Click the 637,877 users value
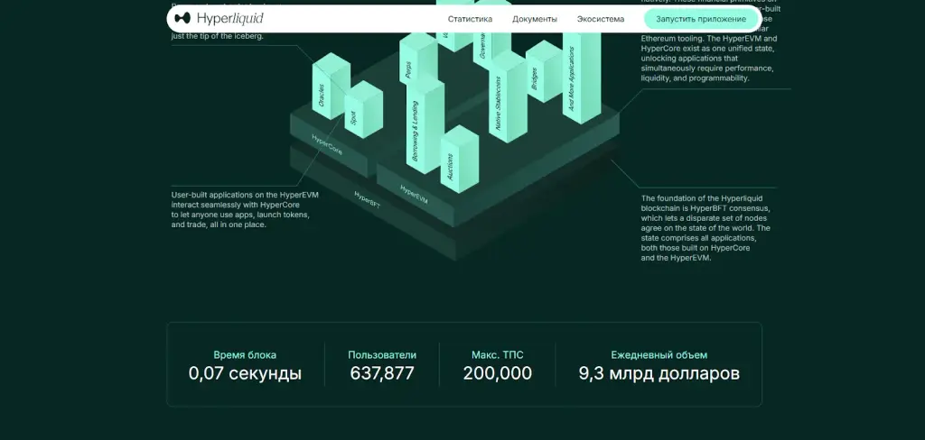The width and height of the screenshot is (925, 440). pyautogui.click(x=382, y=373)
